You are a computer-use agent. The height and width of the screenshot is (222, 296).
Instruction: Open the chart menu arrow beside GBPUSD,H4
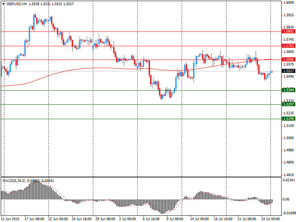pyautogui.click(x=3, y=4)
